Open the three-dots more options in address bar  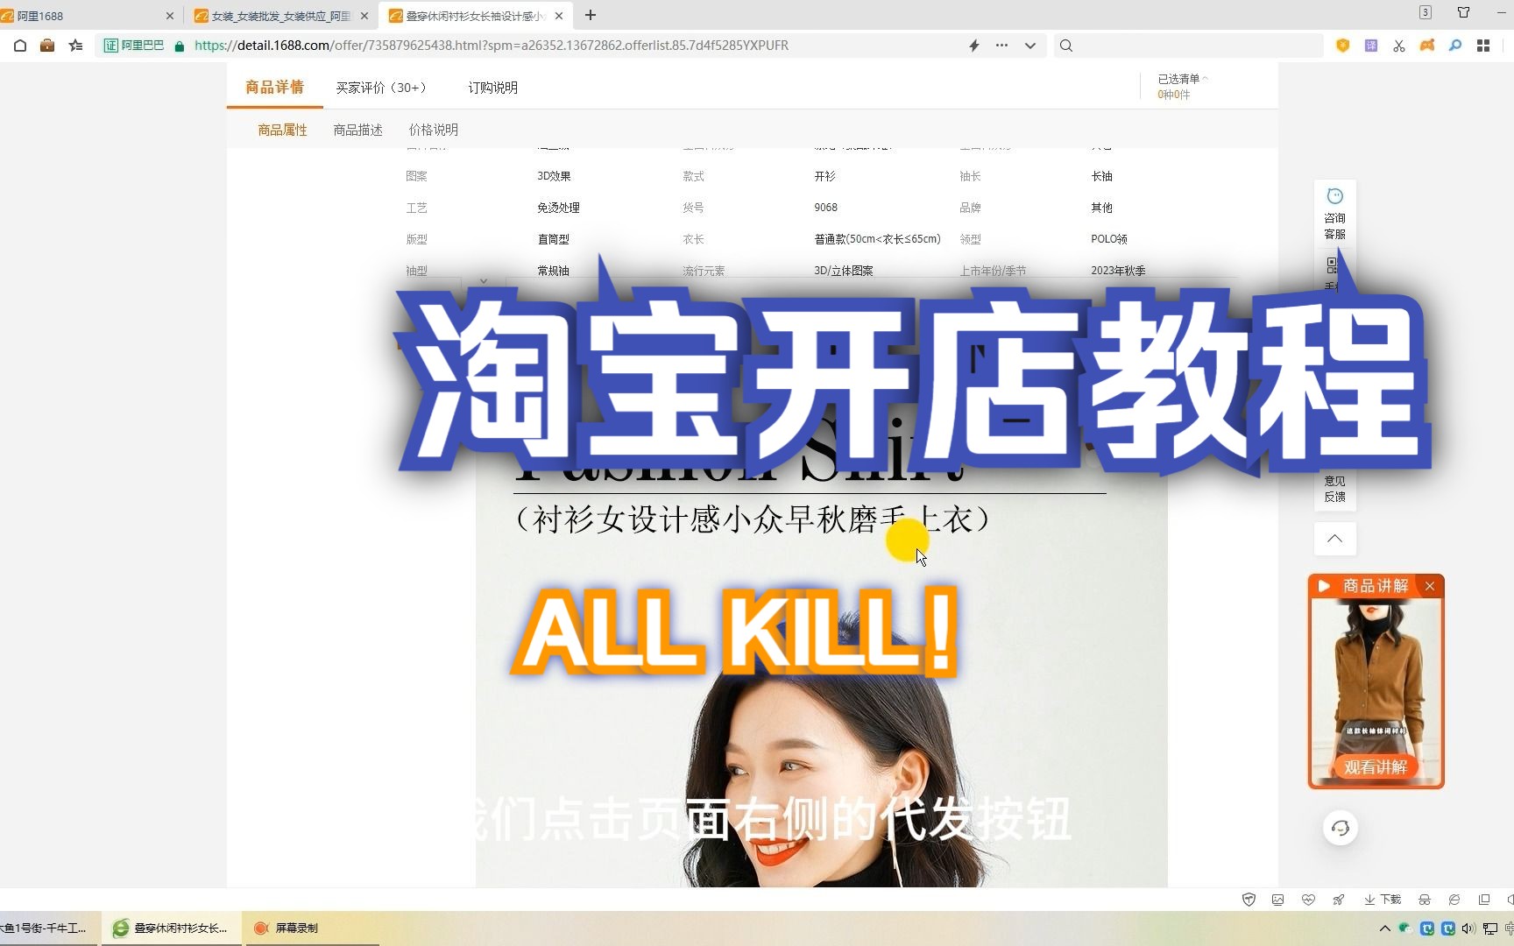(1001, 46)
